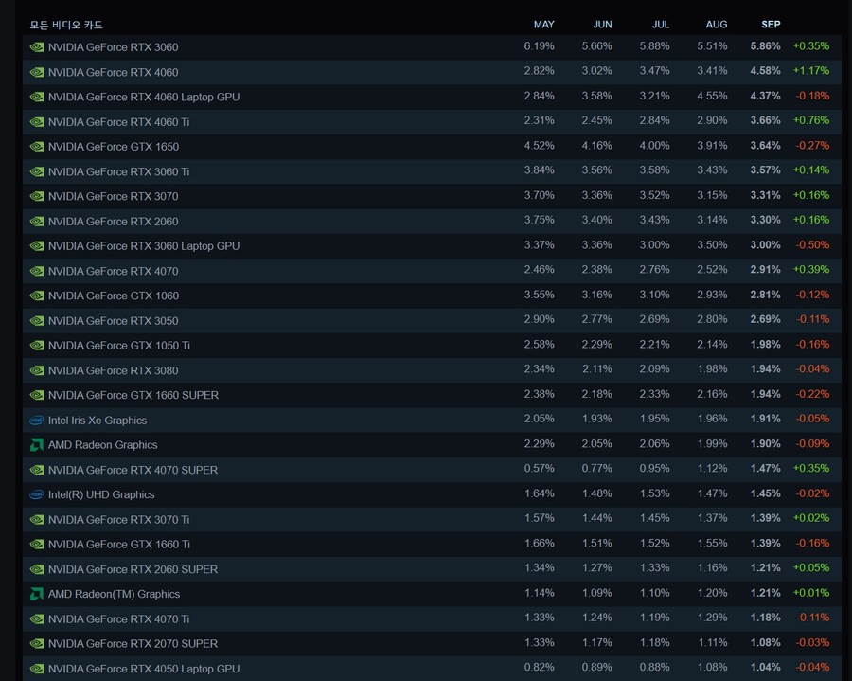Viewport: 852px width, 681px height.
Task: Click the 5.86% SEP value for RTX 3060
Action: tap(765, 46)
